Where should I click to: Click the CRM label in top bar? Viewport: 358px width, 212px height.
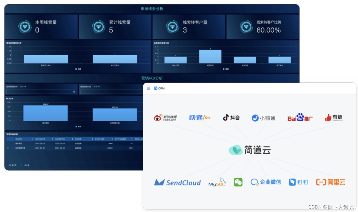pyautogui.click(x=161, y=88)
